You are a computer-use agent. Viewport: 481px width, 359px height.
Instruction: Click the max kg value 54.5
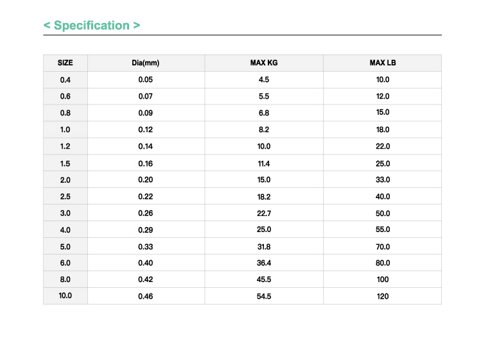[x=264, y=297]
